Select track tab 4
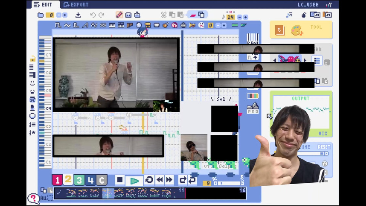The image size is (366, 206). coord(90,180)
